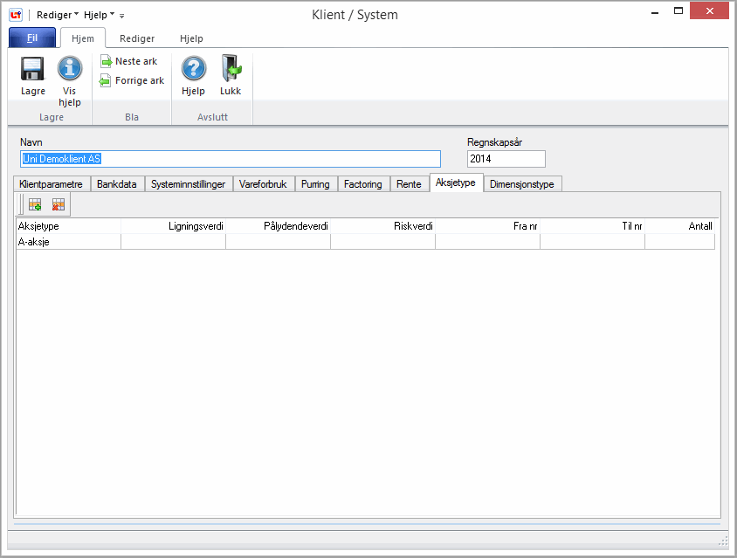
Task: Click the Hjelp question mark icon
Action: [x=193, y=70]
